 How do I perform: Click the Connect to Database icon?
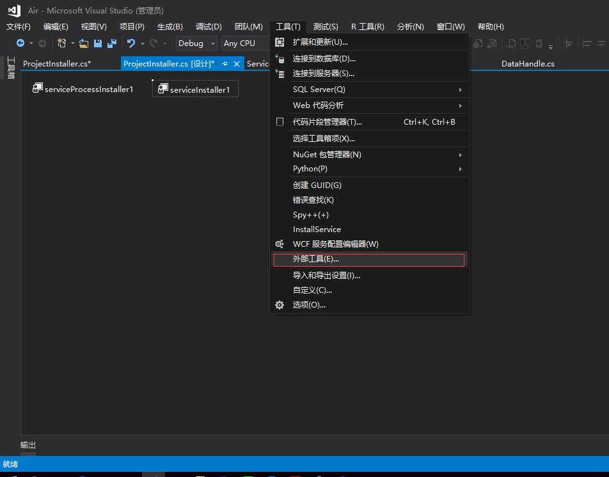[280, 59]
